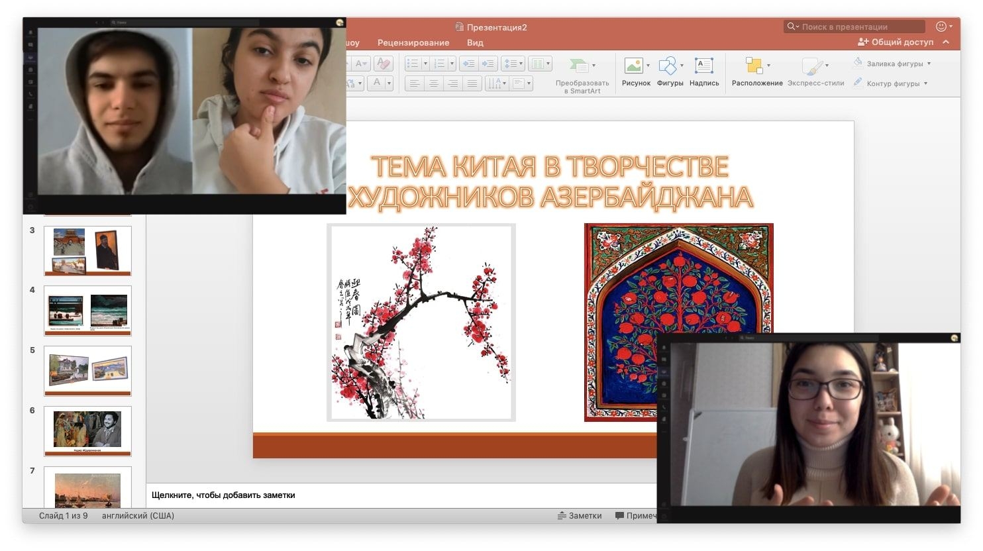Viewport: 983px width, 551px height.
Task: Click the numbered list icon
Action: pos(439,64)
